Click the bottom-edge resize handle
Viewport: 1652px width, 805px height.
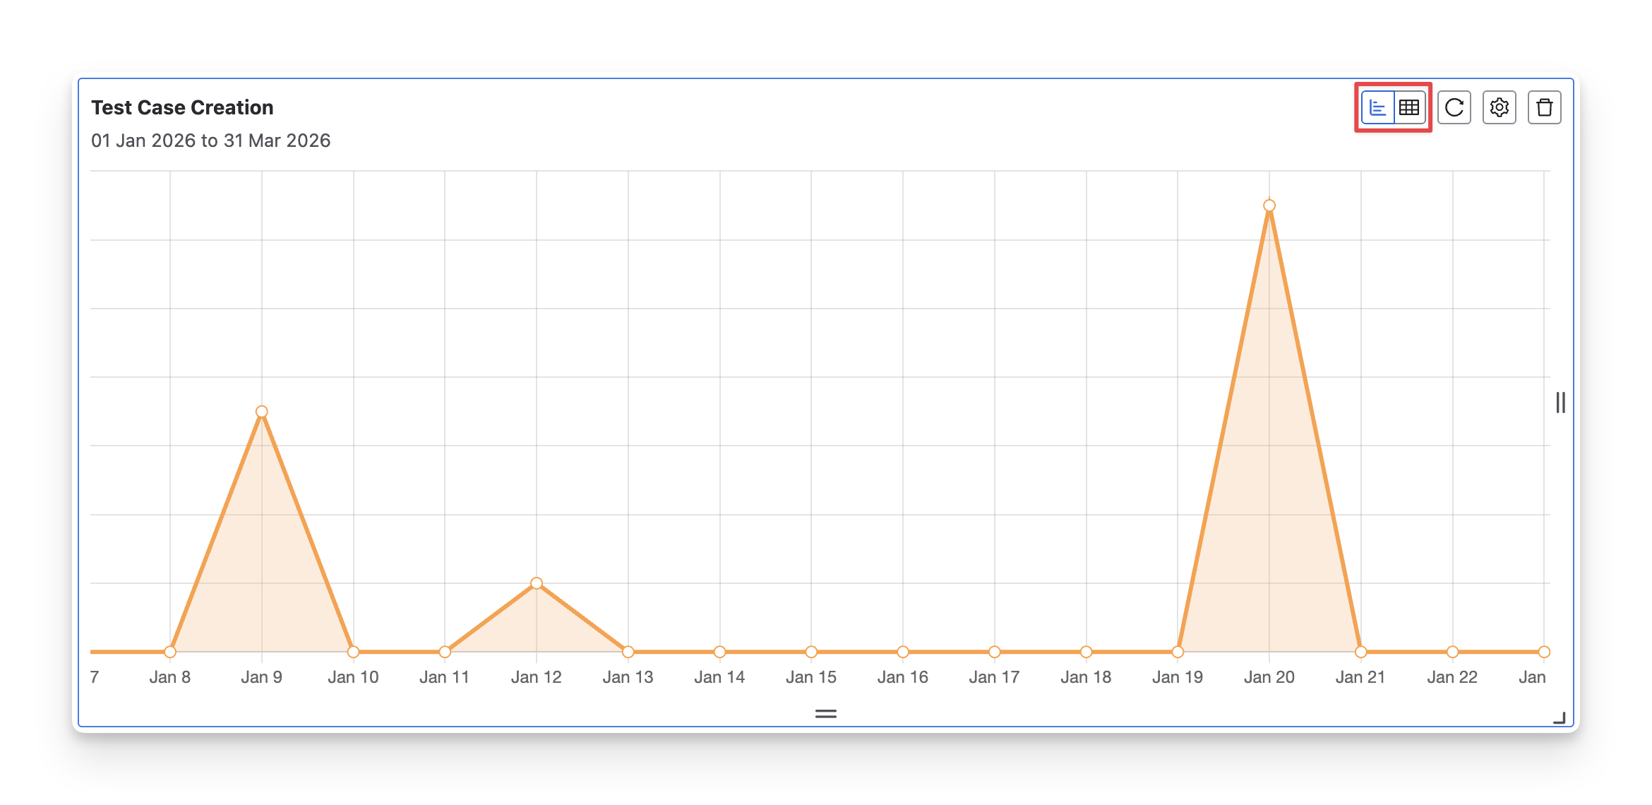pos(825,714)
